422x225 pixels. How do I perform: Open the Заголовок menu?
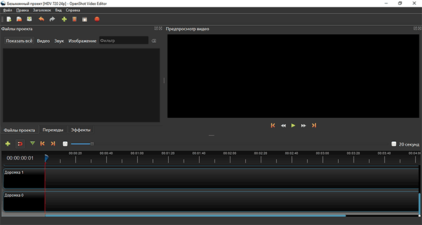tap(42, 10)
